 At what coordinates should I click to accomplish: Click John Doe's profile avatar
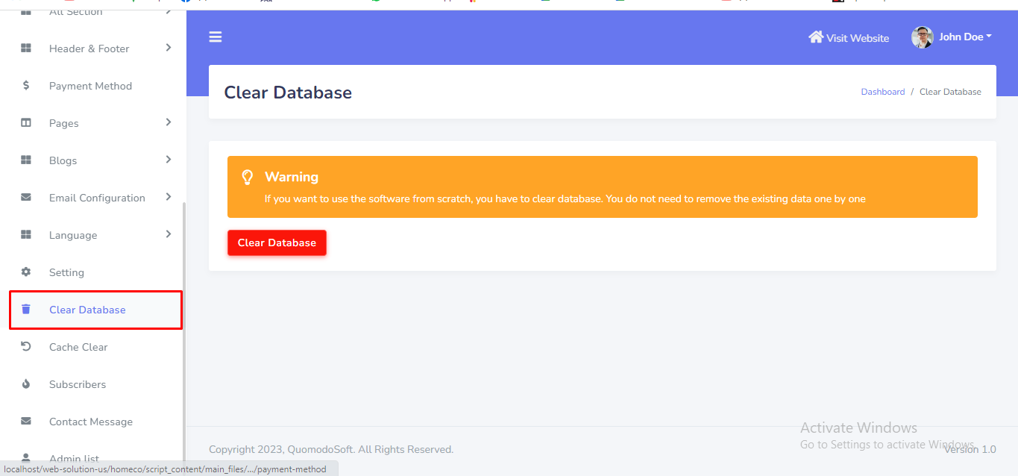[x=923, y=37]
